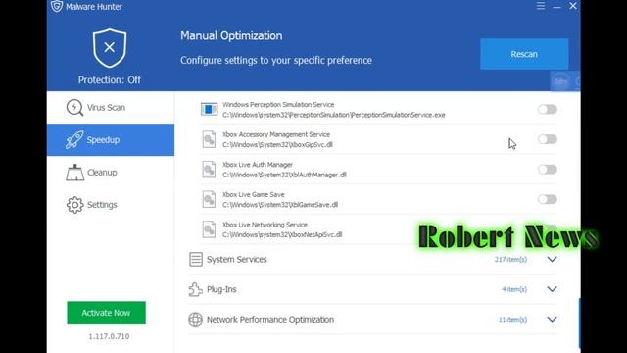
Task: Click the Protection Off shield icon
Action: pyautogui.click(x=110, y=48)
